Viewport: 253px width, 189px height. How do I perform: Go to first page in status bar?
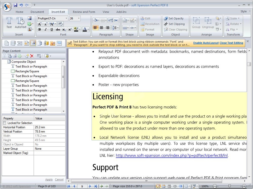click(x=69, y=186)
